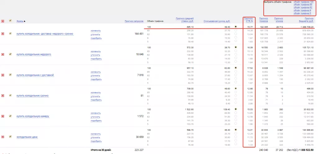Open phrase link 'купить холодильник недорого'
This screenshot has width=318, height=154.
34,54
